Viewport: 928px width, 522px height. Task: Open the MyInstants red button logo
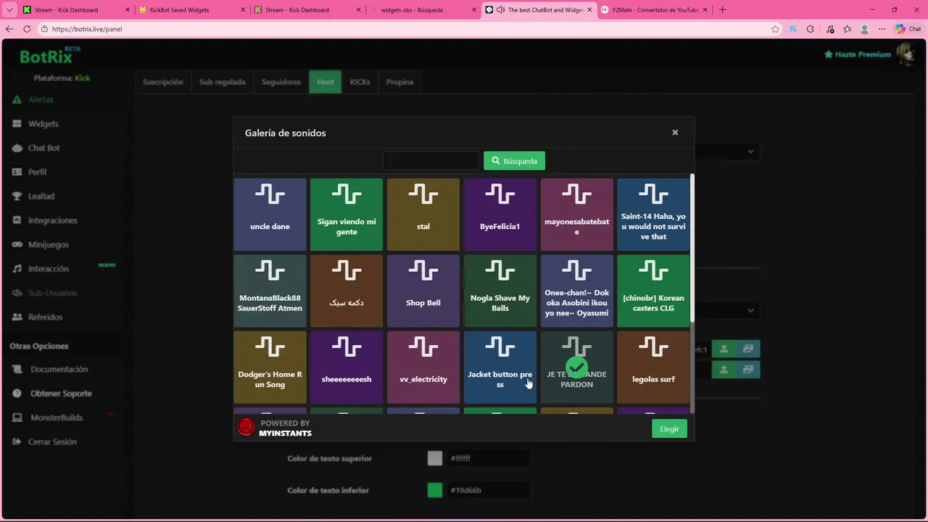[246, 428]
